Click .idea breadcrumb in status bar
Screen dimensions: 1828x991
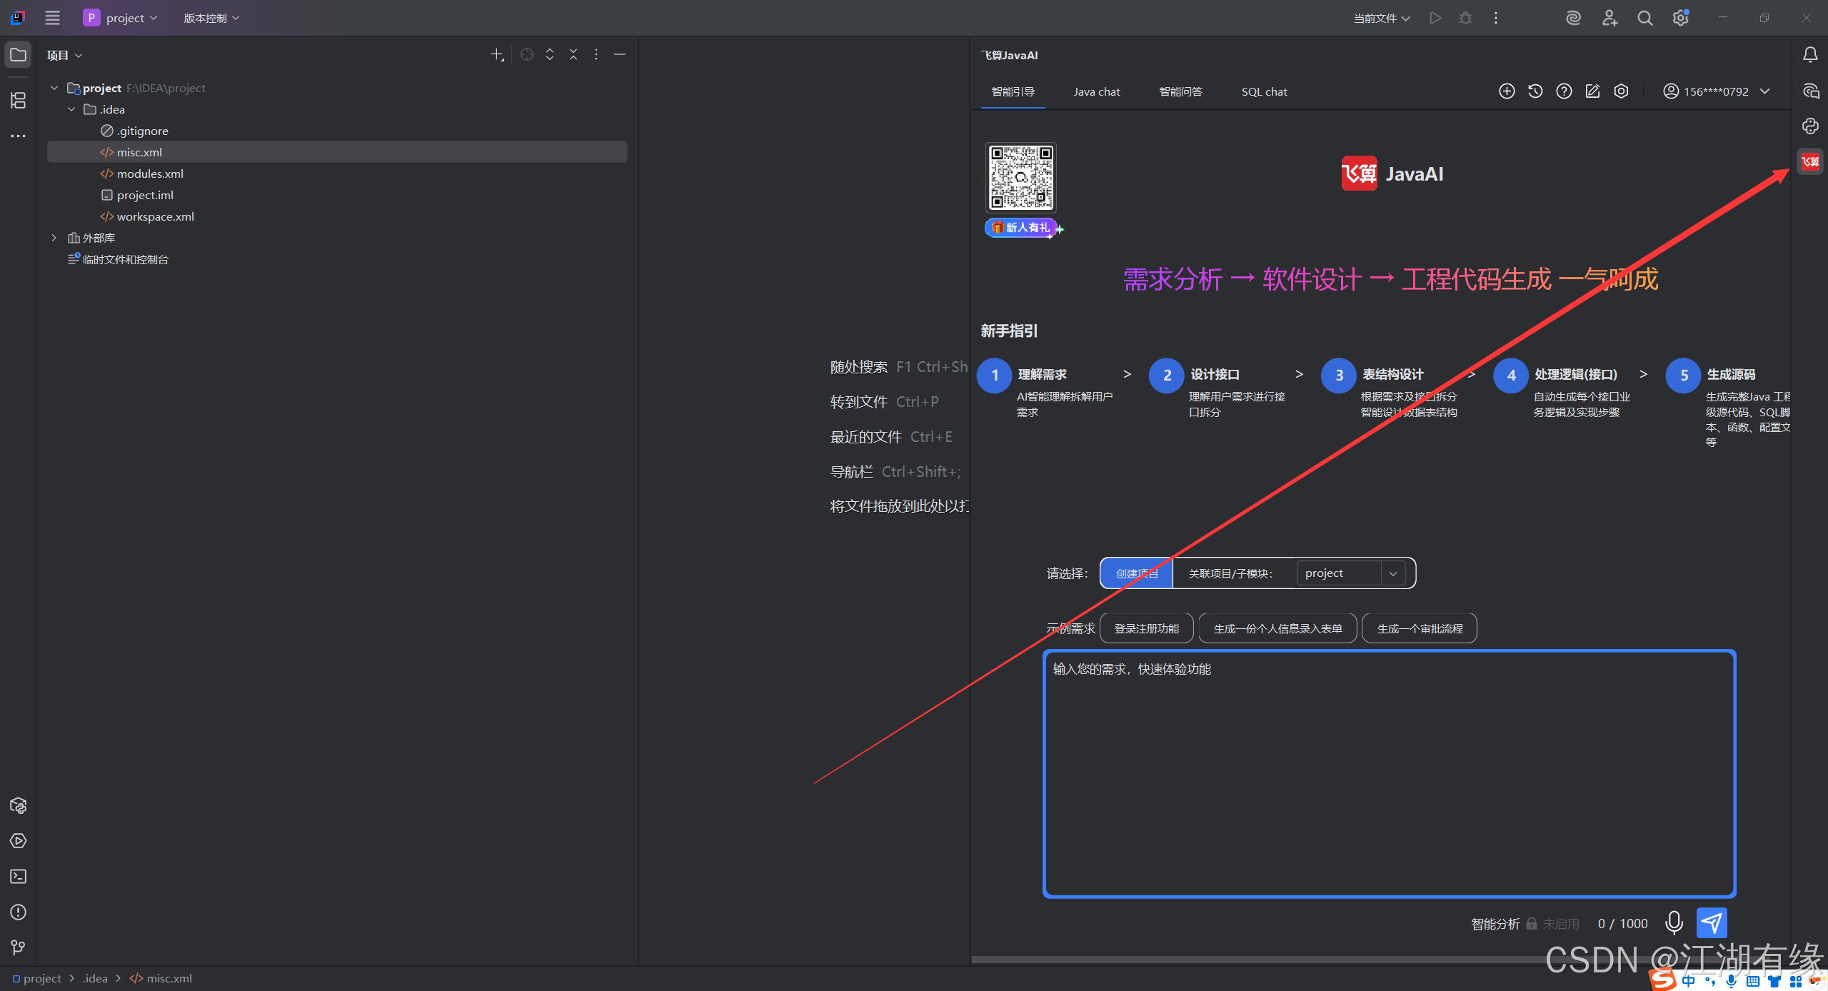click(x=95, y=978)
